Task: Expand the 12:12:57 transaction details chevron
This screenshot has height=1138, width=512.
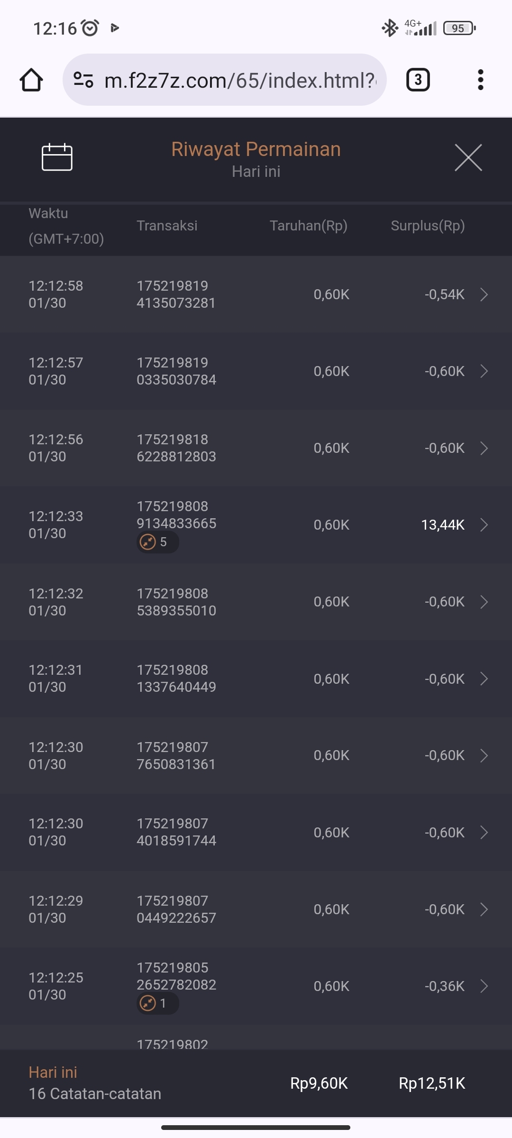Action: click(484, 371)
